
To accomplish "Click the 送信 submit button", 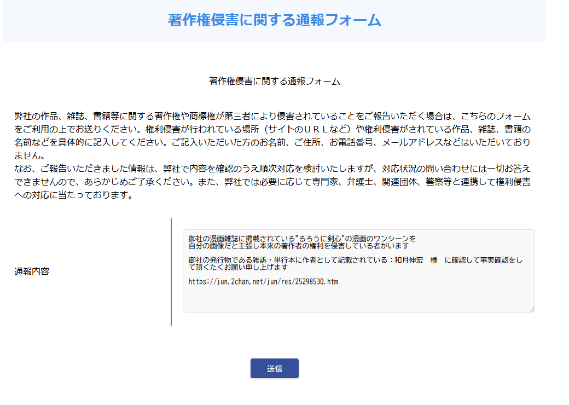I will point(274,368).
